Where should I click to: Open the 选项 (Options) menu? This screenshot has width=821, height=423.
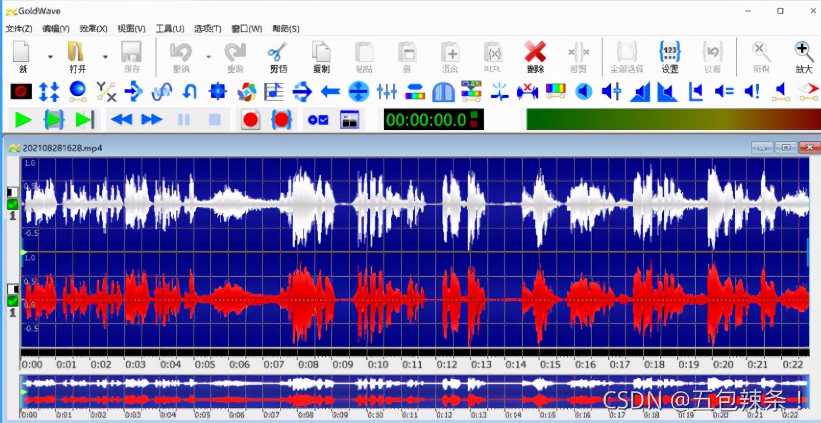tap(207, 28)
